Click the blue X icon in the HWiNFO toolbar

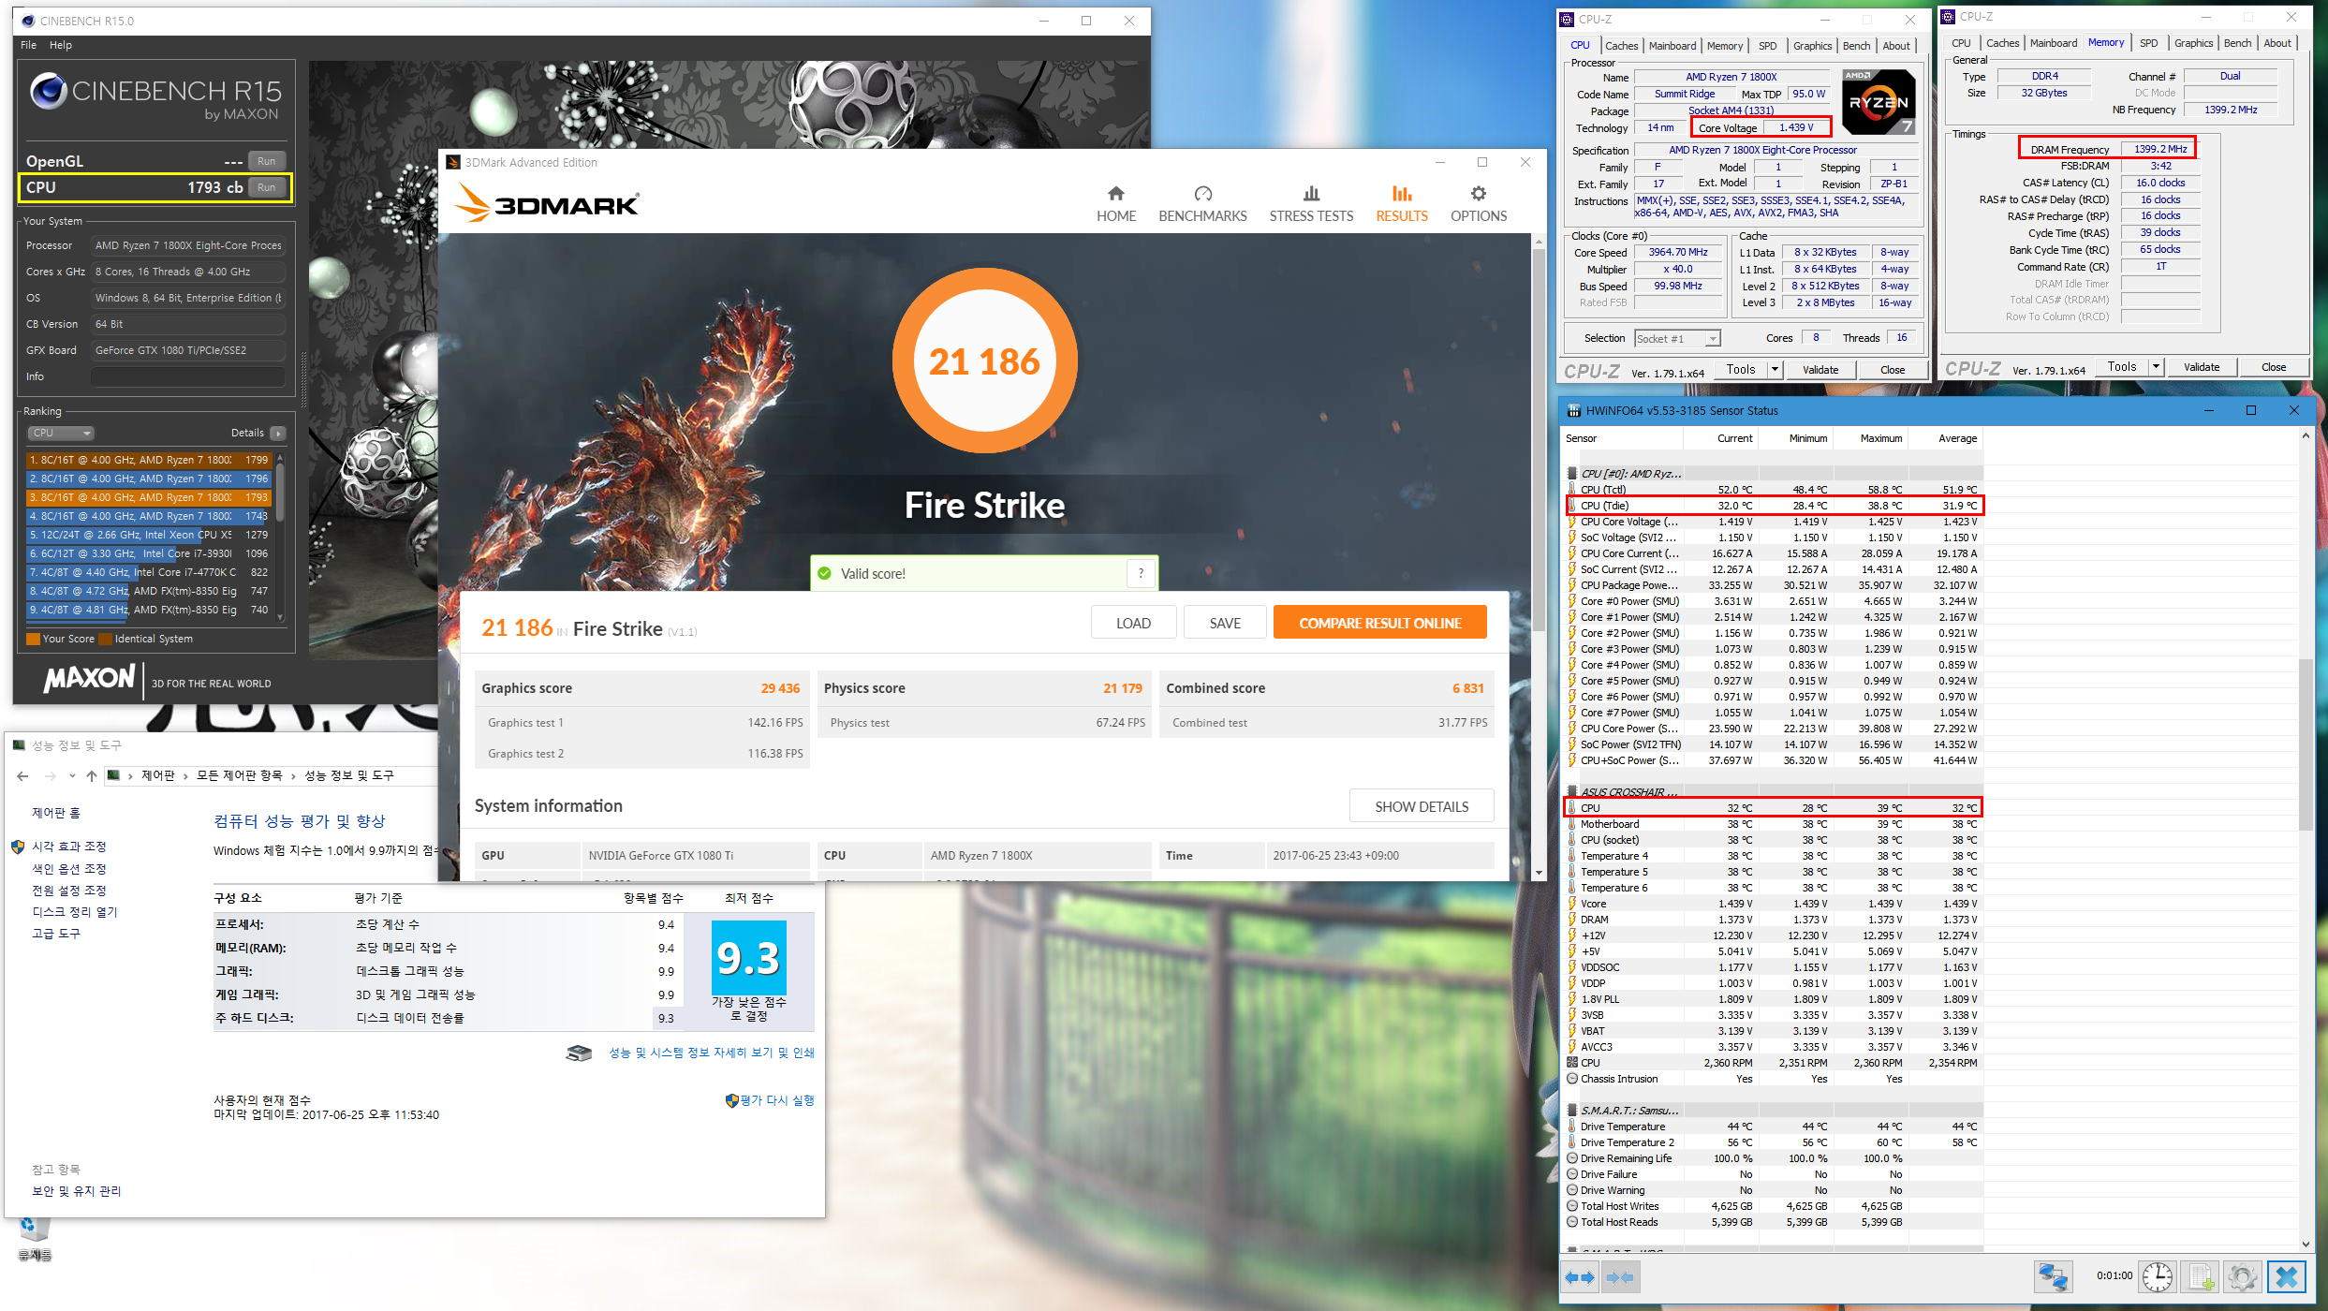[2286, 1277]
